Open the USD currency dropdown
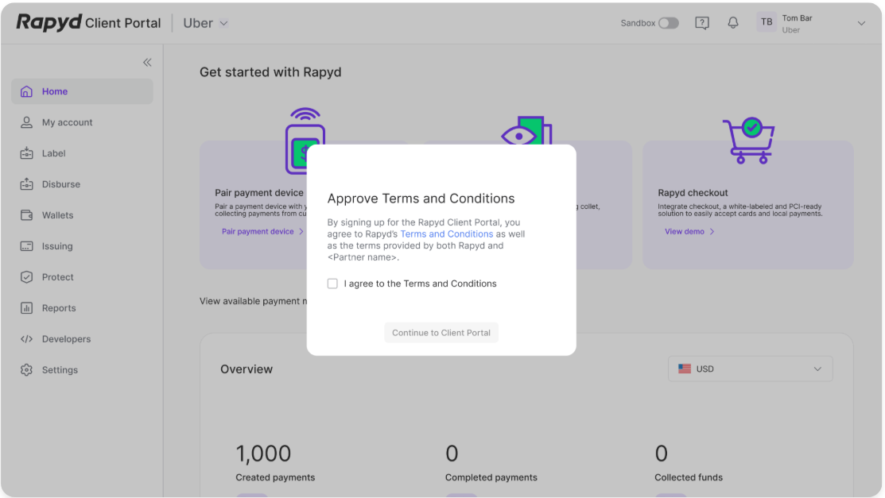 click(750, 369)
